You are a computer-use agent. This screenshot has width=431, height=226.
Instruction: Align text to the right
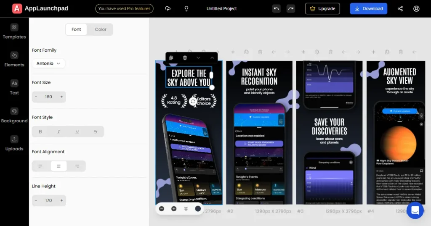(77, 166)
